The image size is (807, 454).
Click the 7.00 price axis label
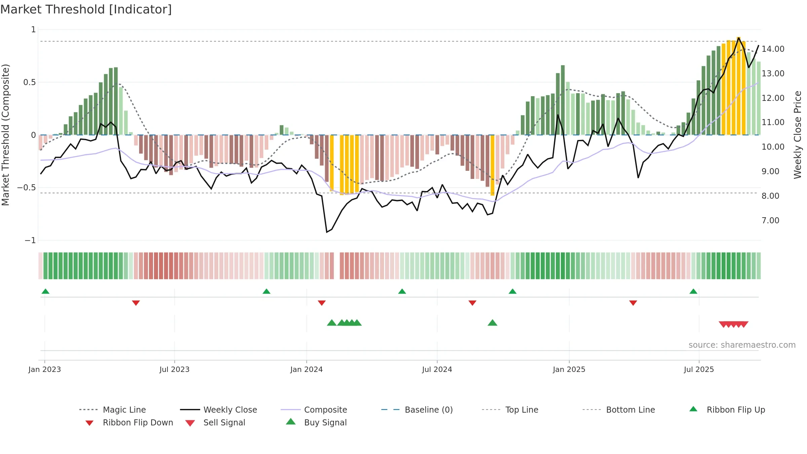coord(770,221)
